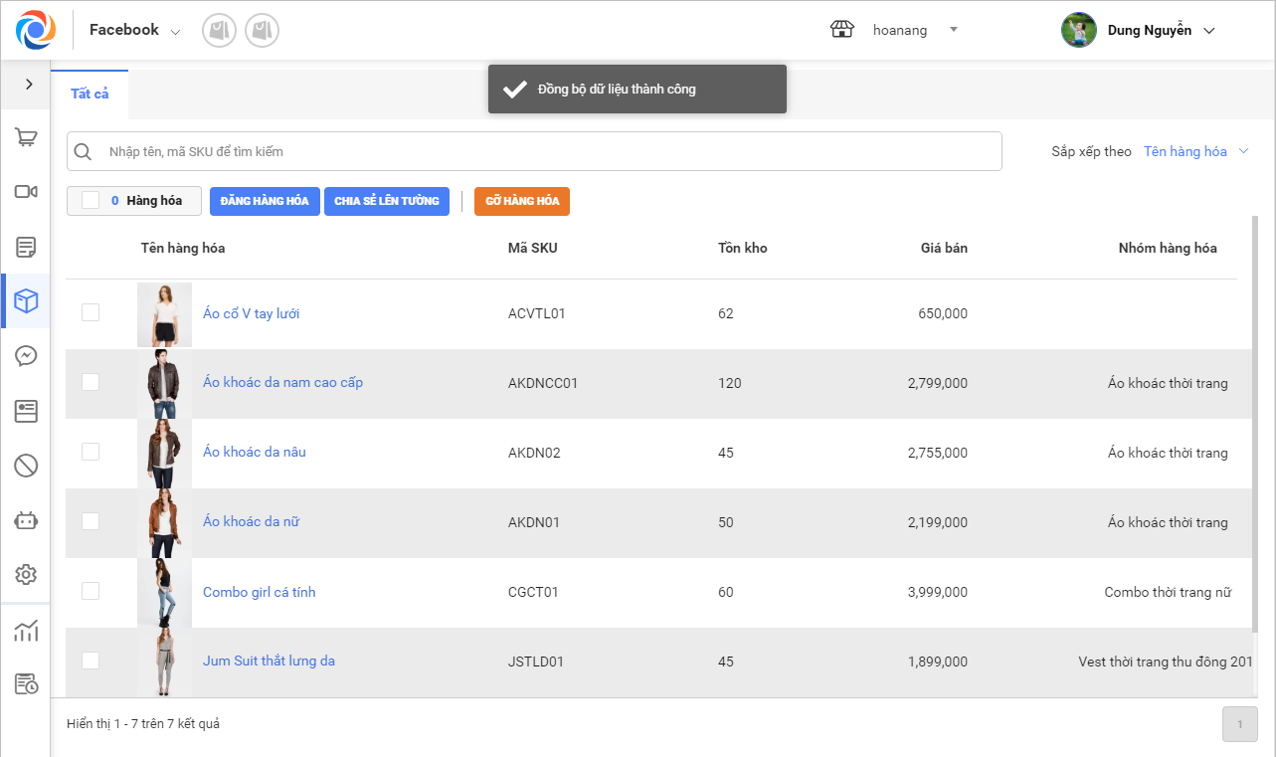Expand the hoanang store dropdown
Viewport: 1276px width, 757px height.
pos(953,30)
